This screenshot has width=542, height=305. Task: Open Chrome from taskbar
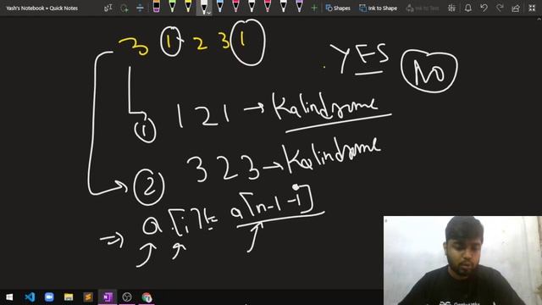pos(147,297)
